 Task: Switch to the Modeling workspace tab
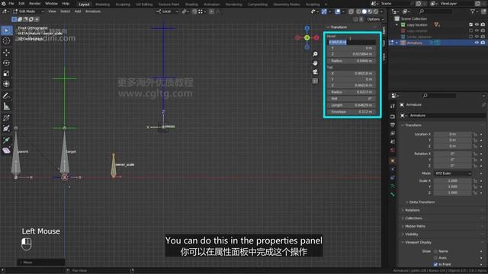(102, 5)
